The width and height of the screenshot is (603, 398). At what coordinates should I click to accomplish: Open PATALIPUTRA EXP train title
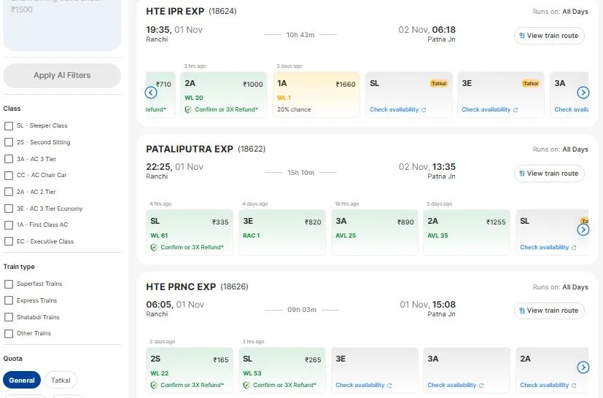point(189,149)
